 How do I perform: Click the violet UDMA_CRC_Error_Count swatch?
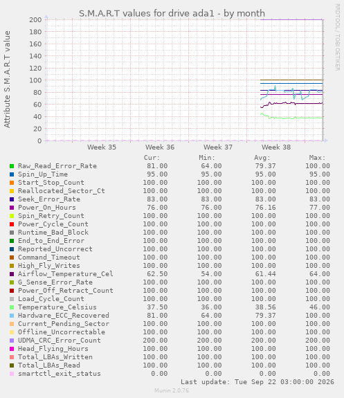[x=12, y=341]
